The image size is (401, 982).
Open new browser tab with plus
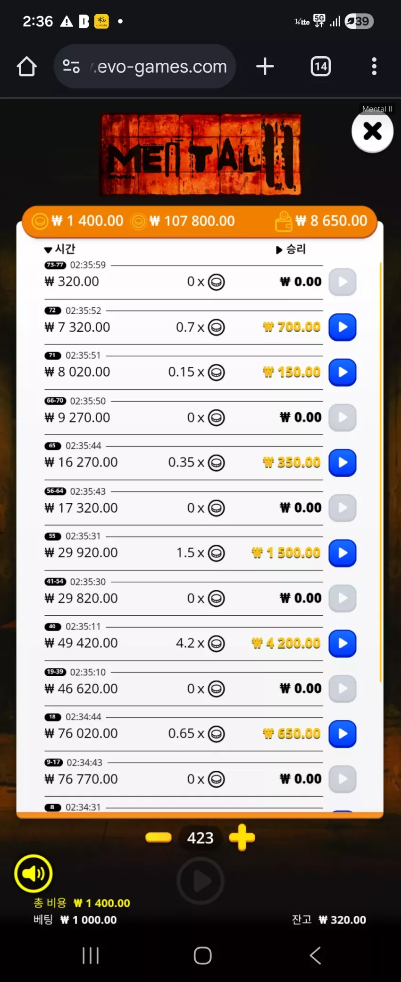pos(265,66)
